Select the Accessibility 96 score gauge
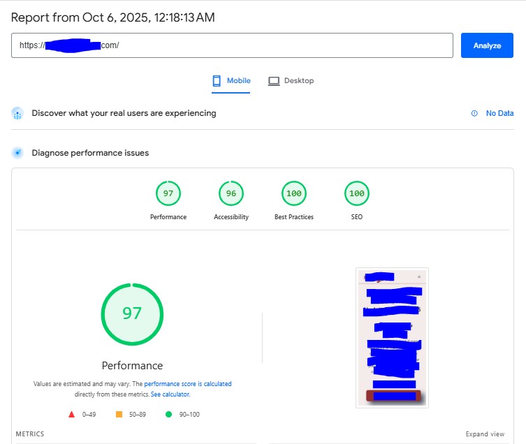Image resolution: width=526 pixels, height=444 pixels. pyautogui.click(x=231, y=193)
